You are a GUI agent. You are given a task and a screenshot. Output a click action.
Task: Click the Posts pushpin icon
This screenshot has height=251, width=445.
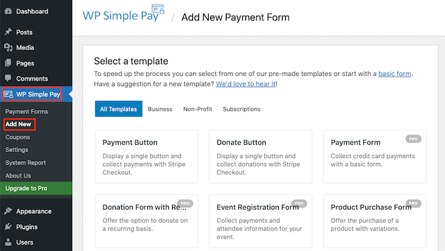pyautogui.click(x=9, y=32)
